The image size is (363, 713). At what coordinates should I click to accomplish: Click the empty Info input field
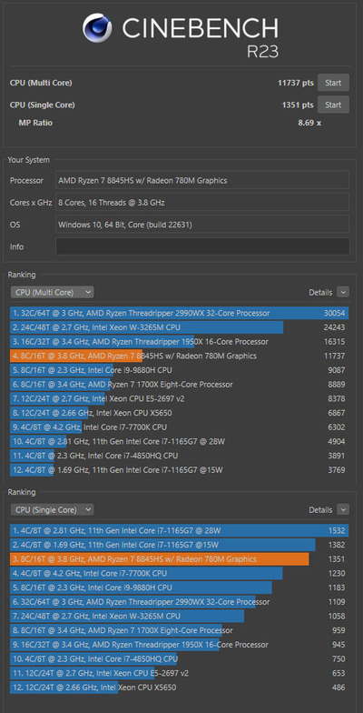(x=202, y=246)
